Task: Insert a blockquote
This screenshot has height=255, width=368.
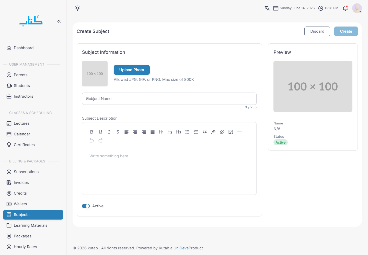Action: click(205, 132)
